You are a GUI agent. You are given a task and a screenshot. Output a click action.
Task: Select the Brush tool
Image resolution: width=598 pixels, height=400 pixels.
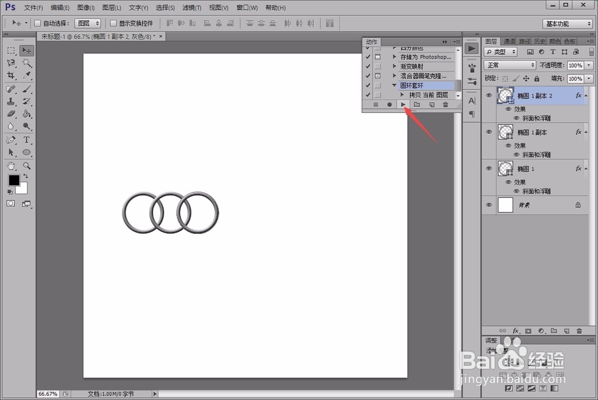pos(26,89)
